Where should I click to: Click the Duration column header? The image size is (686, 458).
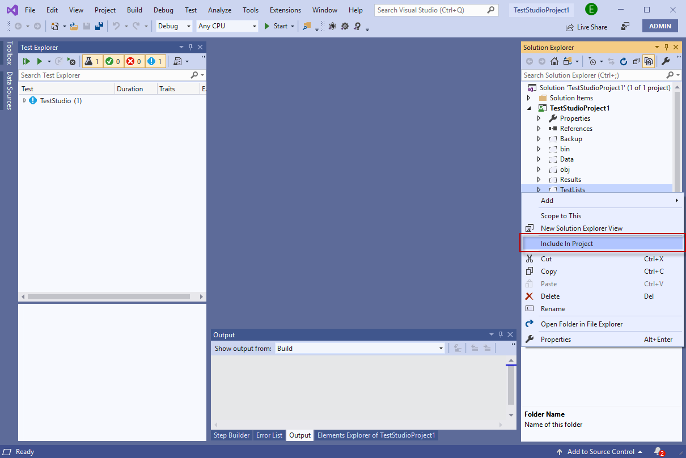(x=135, y=89)
